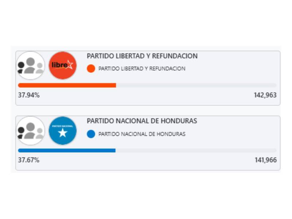
Task: Click the LIBRE party circular logo
Action: click(63, 66)
